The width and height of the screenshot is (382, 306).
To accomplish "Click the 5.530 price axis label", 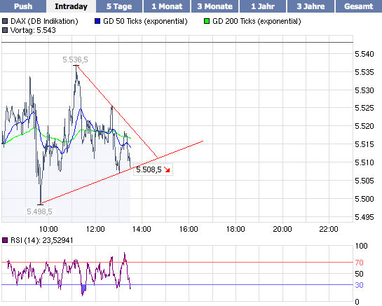I will tap(364, 90).
